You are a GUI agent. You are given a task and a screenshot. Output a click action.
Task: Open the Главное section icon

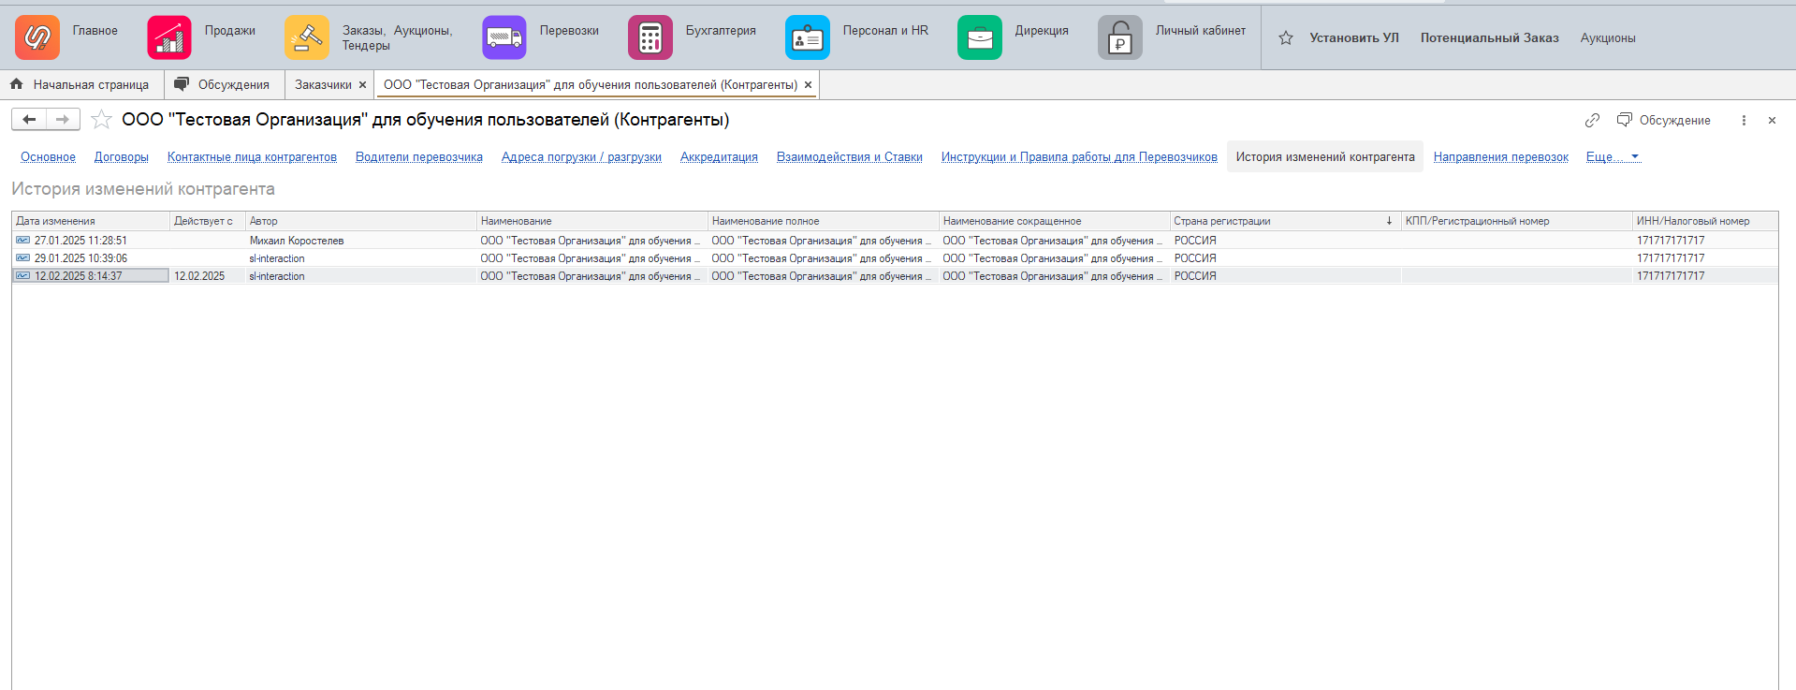37,37
